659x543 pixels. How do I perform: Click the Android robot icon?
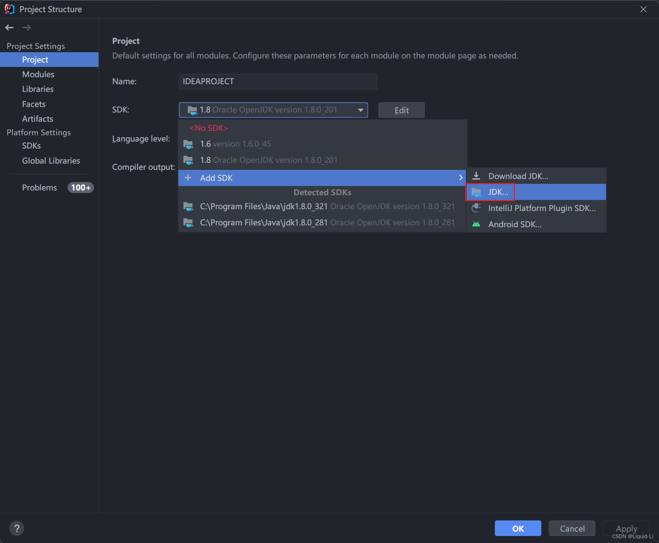(x=476, y=224)
